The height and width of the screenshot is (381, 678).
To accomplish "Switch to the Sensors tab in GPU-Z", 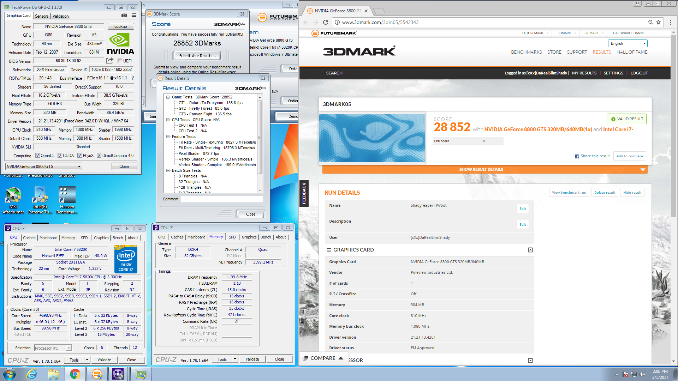I will (41, 16).
